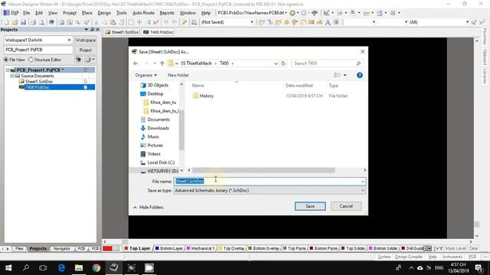Collapse folders with Hide Folders chevron

(x=135, y=207)
